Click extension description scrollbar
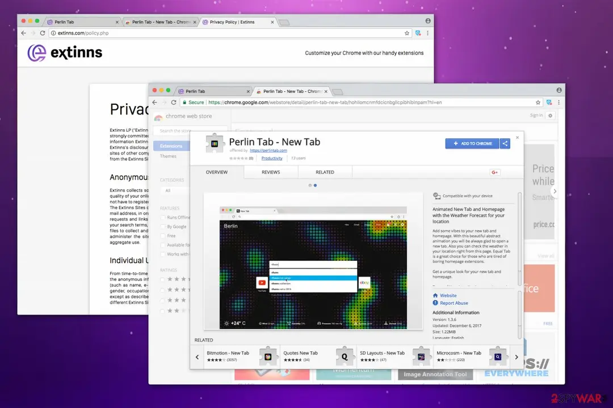 click(519, 239)
